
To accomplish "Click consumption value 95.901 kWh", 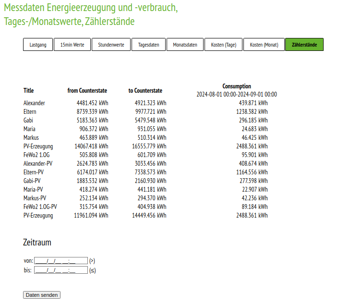I will coord(255,155).
